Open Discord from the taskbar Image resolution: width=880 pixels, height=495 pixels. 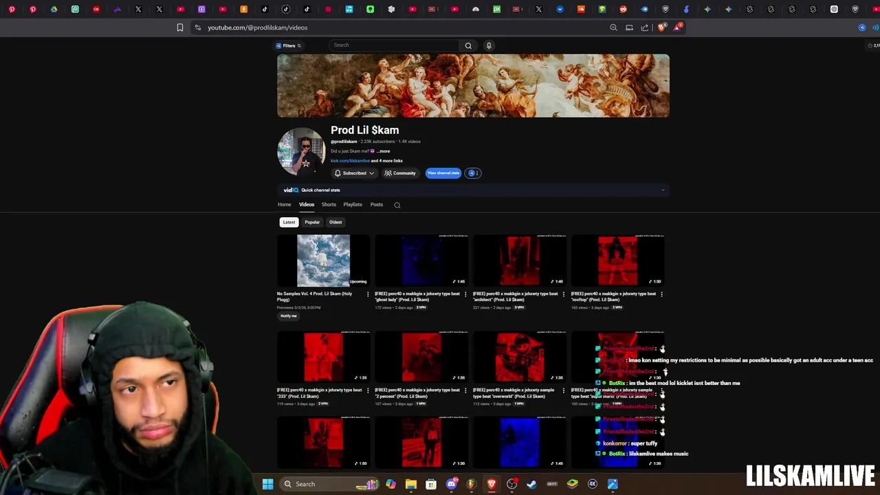click(451, 484)
